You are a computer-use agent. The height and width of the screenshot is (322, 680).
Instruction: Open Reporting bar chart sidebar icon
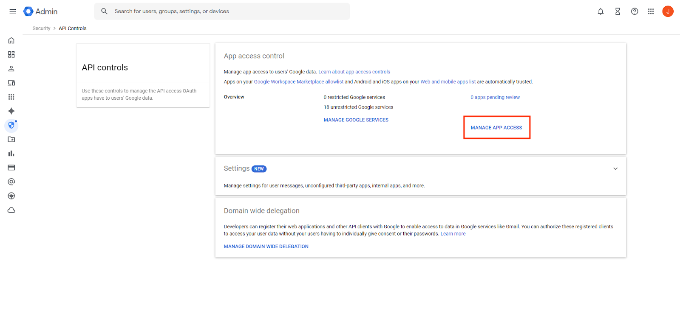[x=11, y=153]
